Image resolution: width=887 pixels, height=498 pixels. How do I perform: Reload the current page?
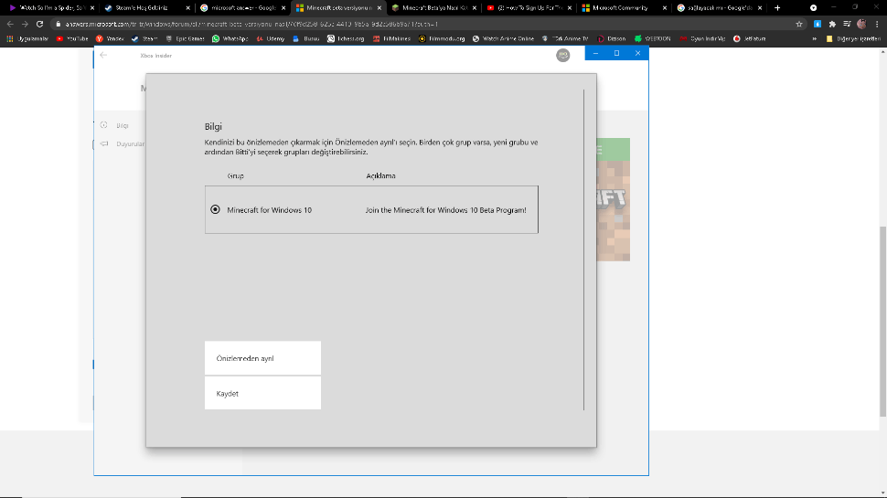pos(39,25)
